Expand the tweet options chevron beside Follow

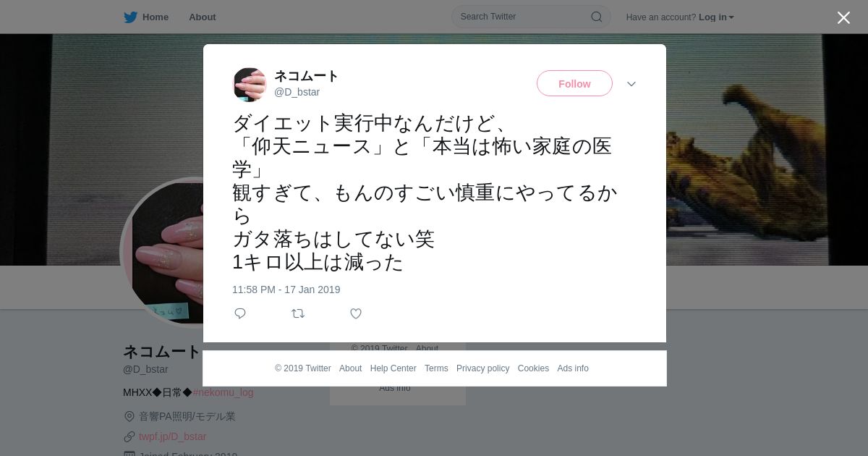631,84
